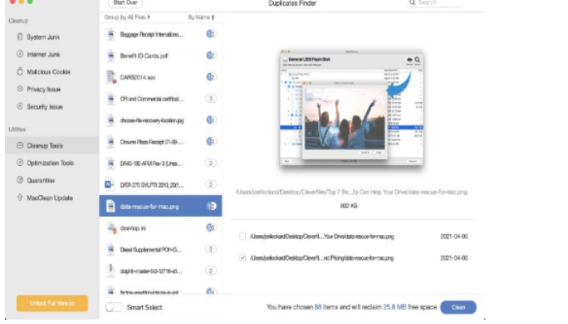Click the 602 KB file size text

(x=348, y=206)
